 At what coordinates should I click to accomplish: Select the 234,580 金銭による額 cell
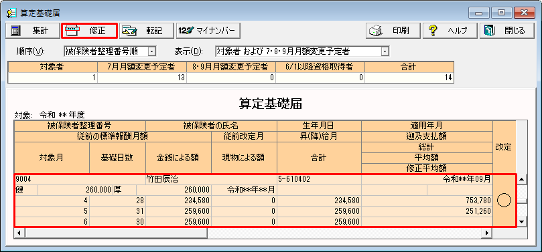179,201
